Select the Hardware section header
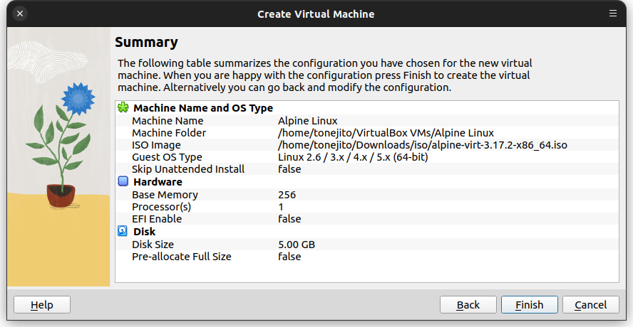The width and height of the screenshot is (633, 327). (x=158, y=182)
